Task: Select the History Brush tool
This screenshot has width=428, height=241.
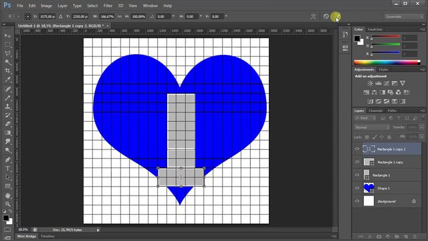Action: tap(7, 115)
